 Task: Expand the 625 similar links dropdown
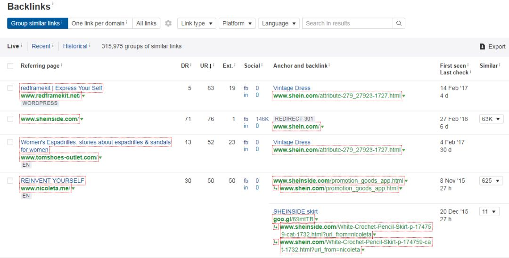pyautogui.click(x=491, y=180)
